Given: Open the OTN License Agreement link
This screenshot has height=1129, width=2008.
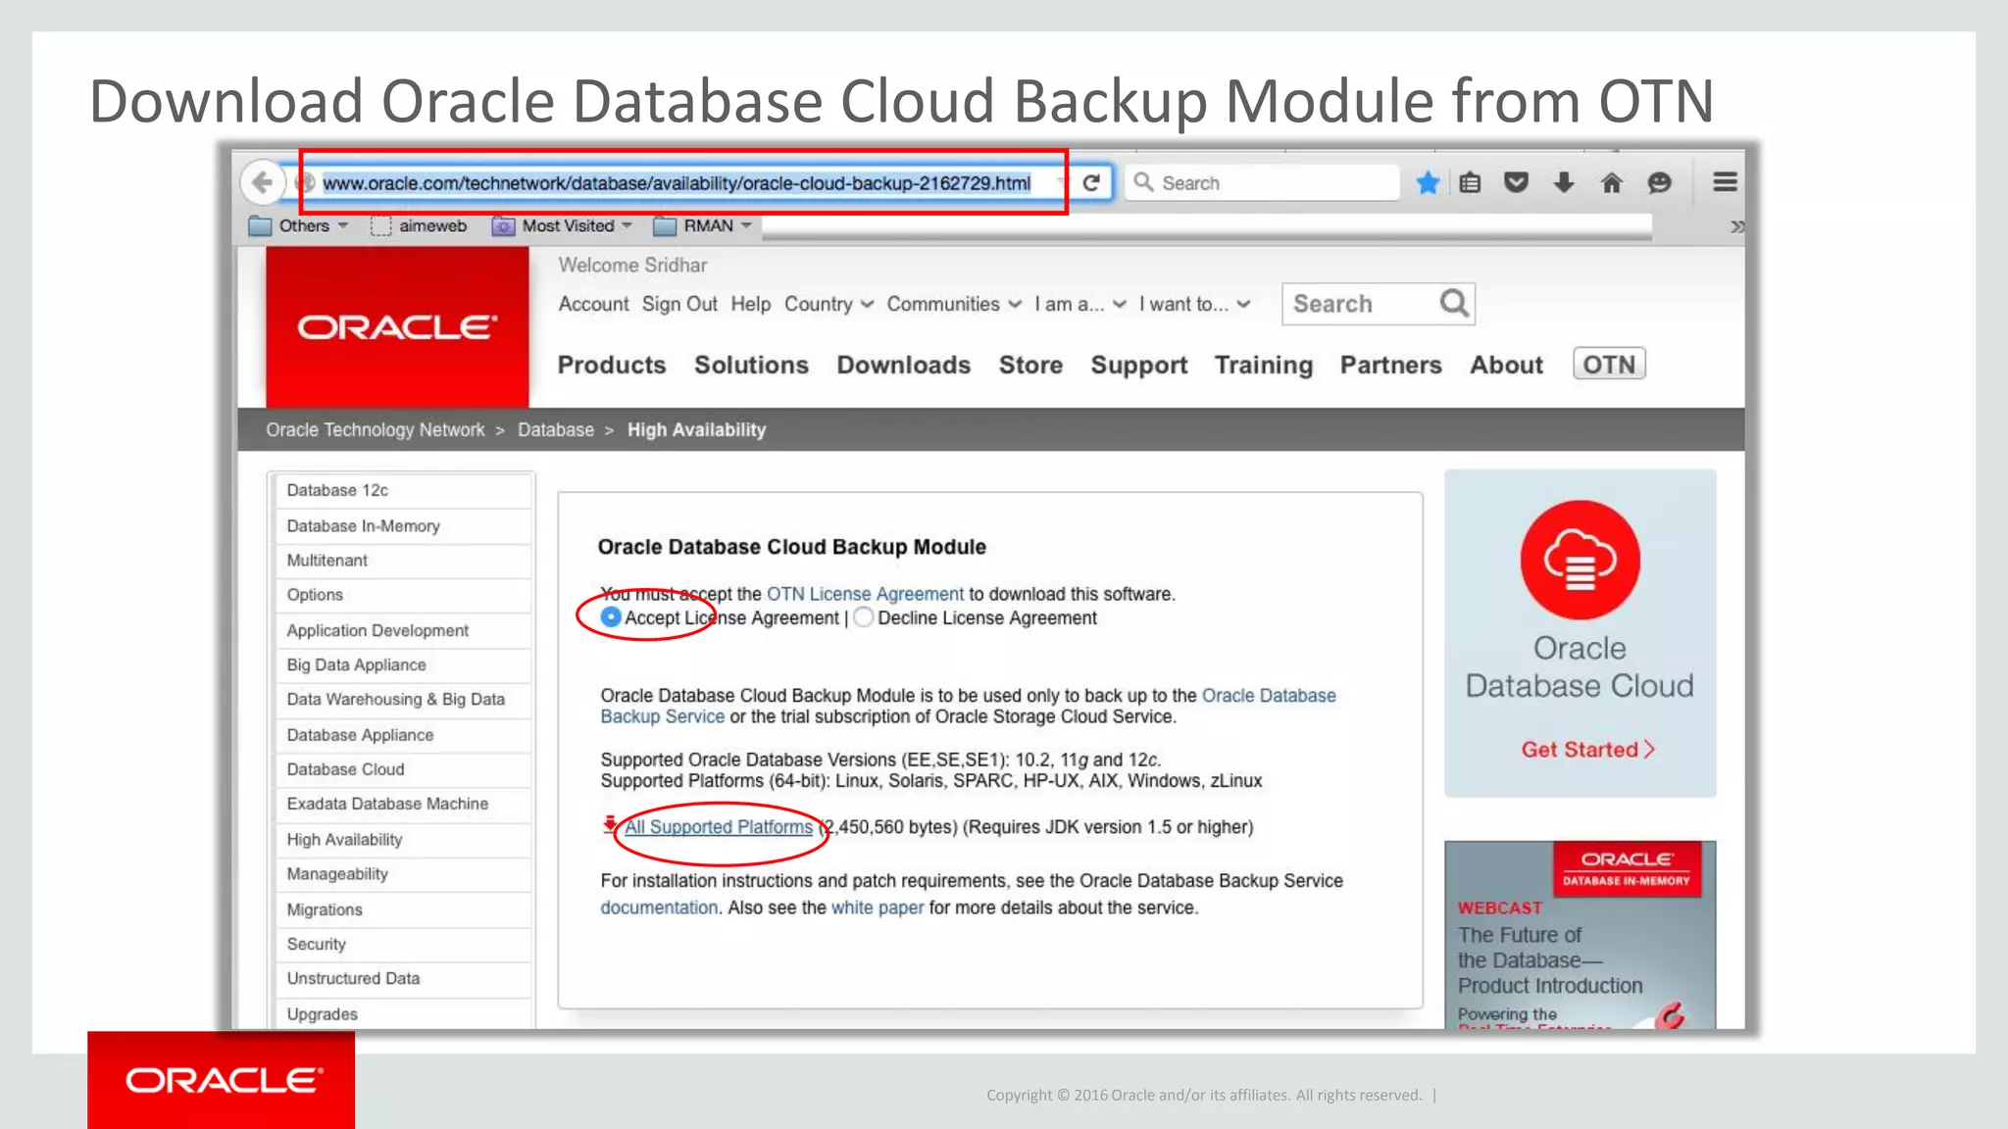Looking at the screenshot, I should pyautogui.click(x=865, y=594).
